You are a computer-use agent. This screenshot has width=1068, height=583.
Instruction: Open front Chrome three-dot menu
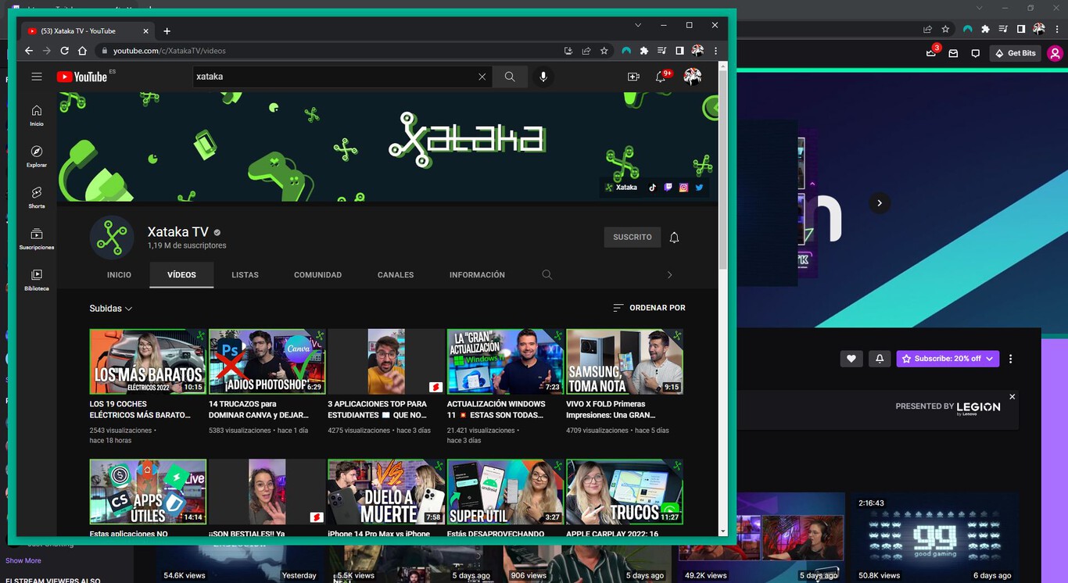pyautogui.click(x=715, y=51)
